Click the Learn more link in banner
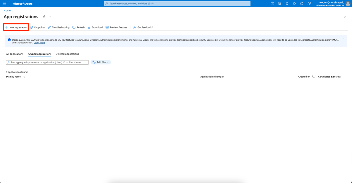 coord(39,43)
